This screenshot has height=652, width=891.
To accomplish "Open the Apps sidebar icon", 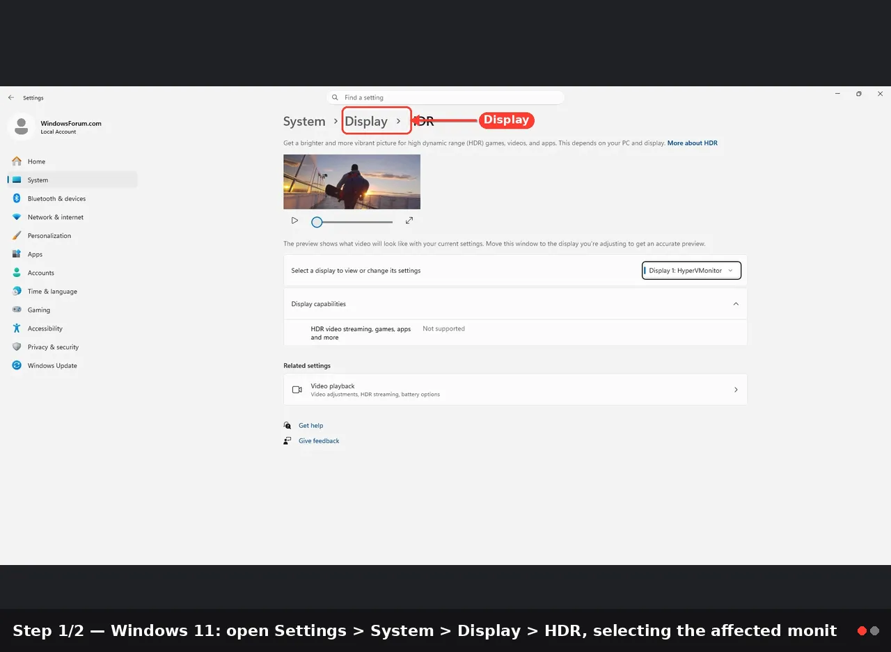I will [x=17, y=254].
